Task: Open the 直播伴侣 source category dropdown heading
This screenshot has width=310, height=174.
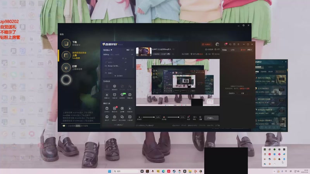Action: point(108,50)
